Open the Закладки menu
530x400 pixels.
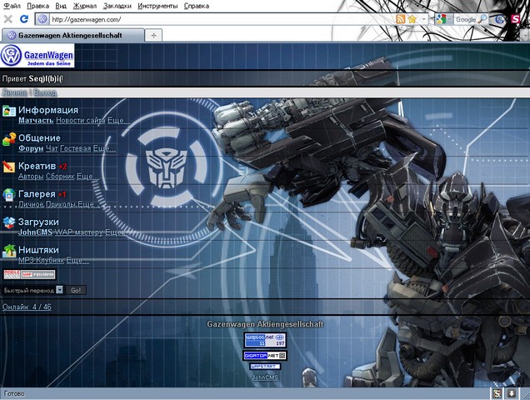117,6
